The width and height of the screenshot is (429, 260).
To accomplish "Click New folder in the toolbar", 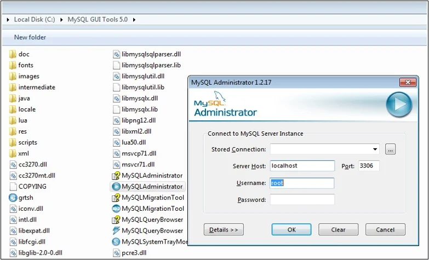I will coord(30,37).
